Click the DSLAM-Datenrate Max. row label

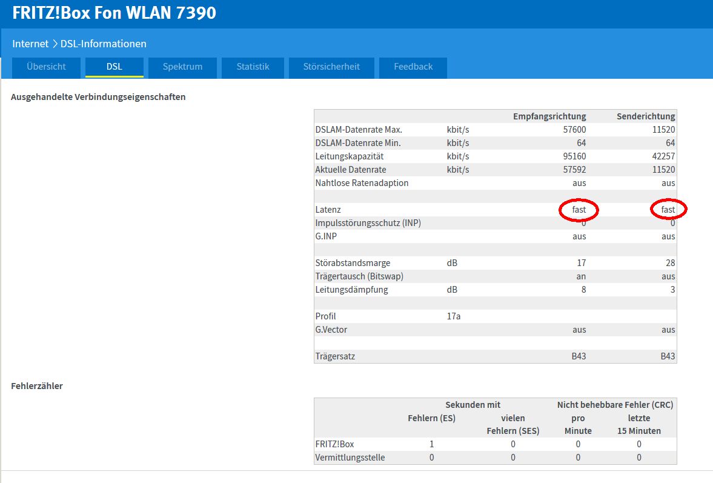point(359,130)
